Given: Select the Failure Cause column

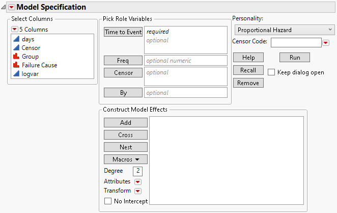Looking at the screenshot, I should click(39, 65).
